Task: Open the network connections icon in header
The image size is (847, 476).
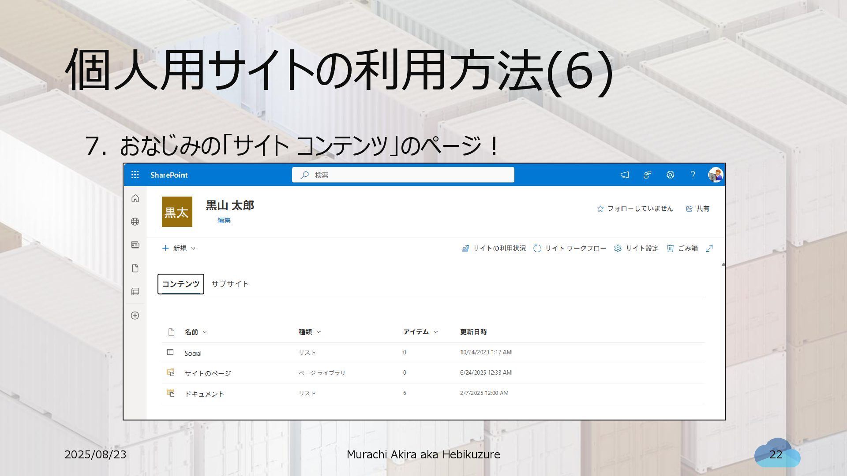Action: click(x=647, y=175)
